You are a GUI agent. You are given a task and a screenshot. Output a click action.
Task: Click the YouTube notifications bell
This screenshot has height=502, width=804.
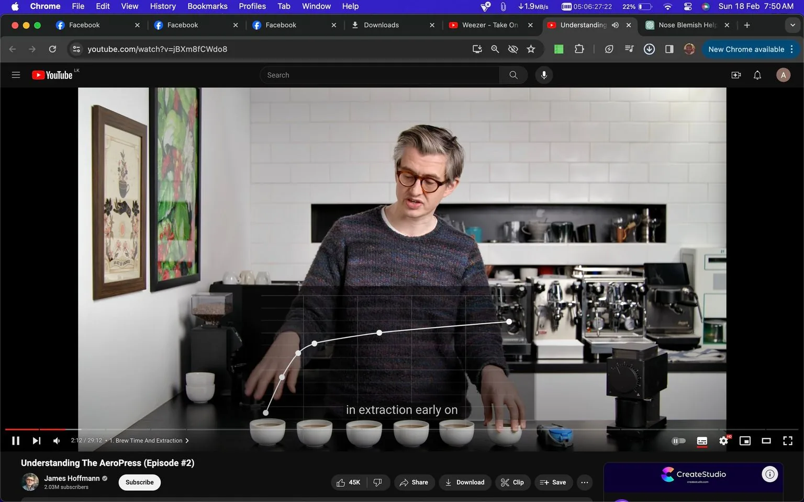[757, 75]
